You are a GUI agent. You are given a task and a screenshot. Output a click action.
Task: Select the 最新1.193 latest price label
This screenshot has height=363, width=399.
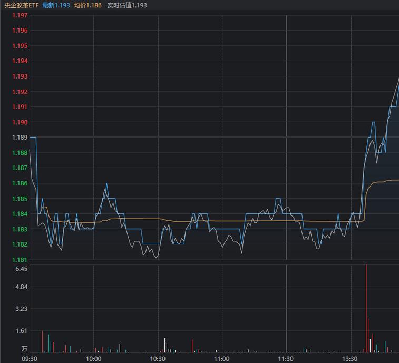click(56, 5)
